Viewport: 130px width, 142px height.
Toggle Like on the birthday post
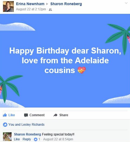tap(9, 115)
